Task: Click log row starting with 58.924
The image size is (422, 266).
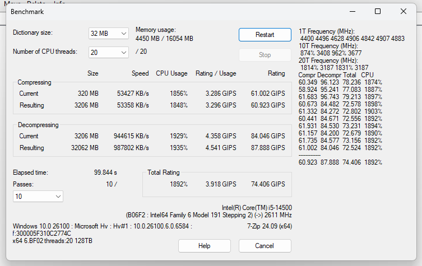Action: click(340, 89)
